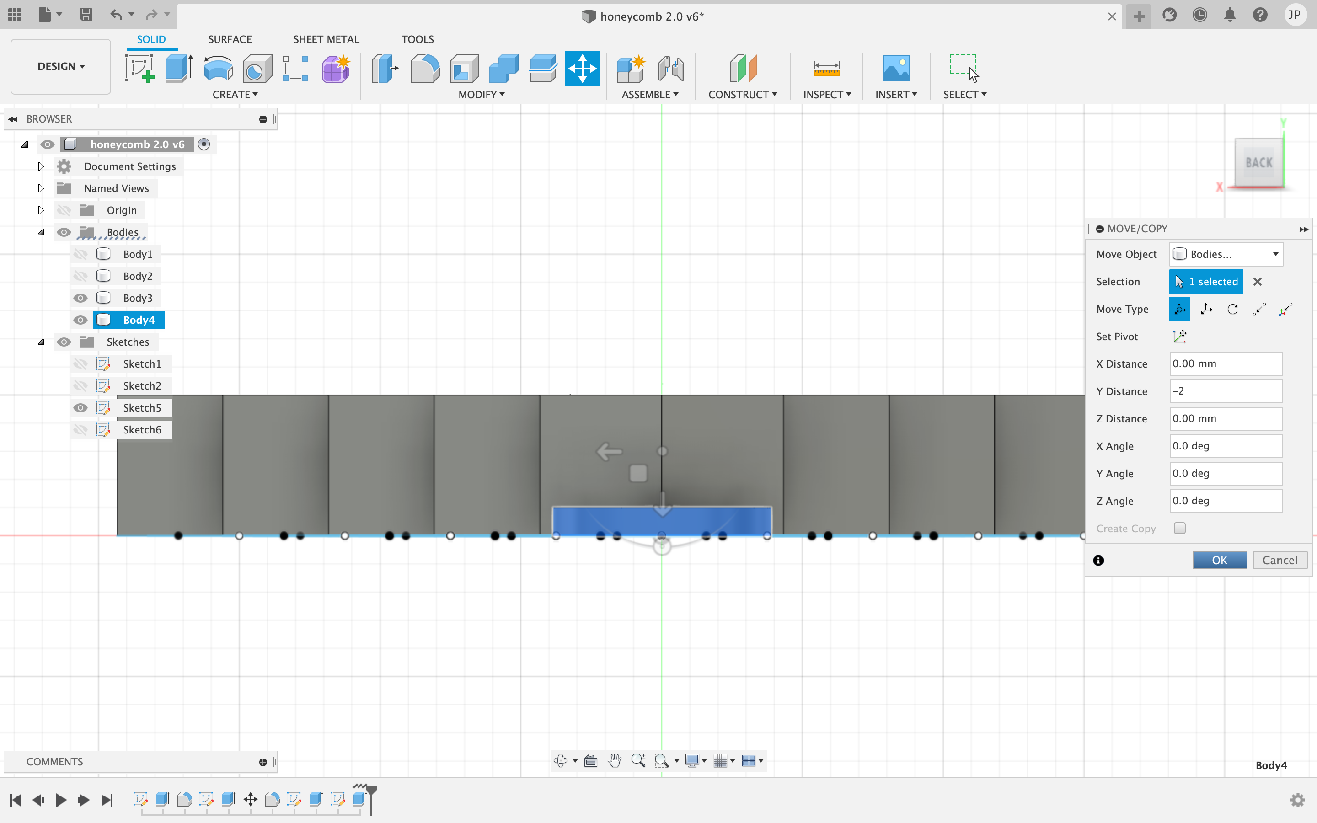Switch to the SHEET METAL tab
The width and height of the screenshot is (1317, 823).
pyautogui.click(x=326, y=39)
